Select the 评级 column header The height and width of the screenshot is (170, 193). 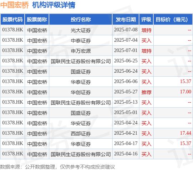coord(146,20)
